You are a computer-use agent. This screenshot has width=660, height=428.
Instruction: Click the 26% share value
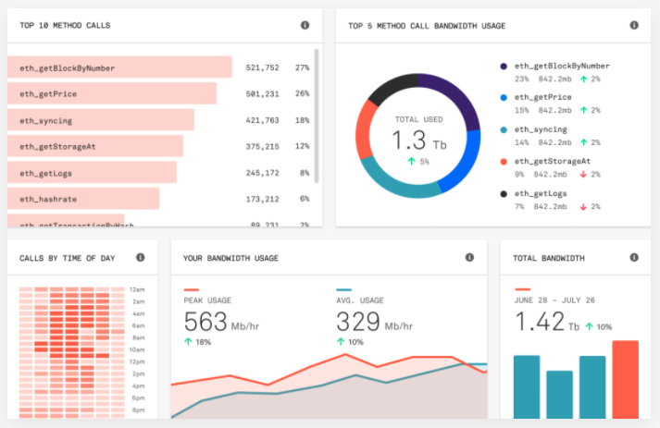(302, 93)
